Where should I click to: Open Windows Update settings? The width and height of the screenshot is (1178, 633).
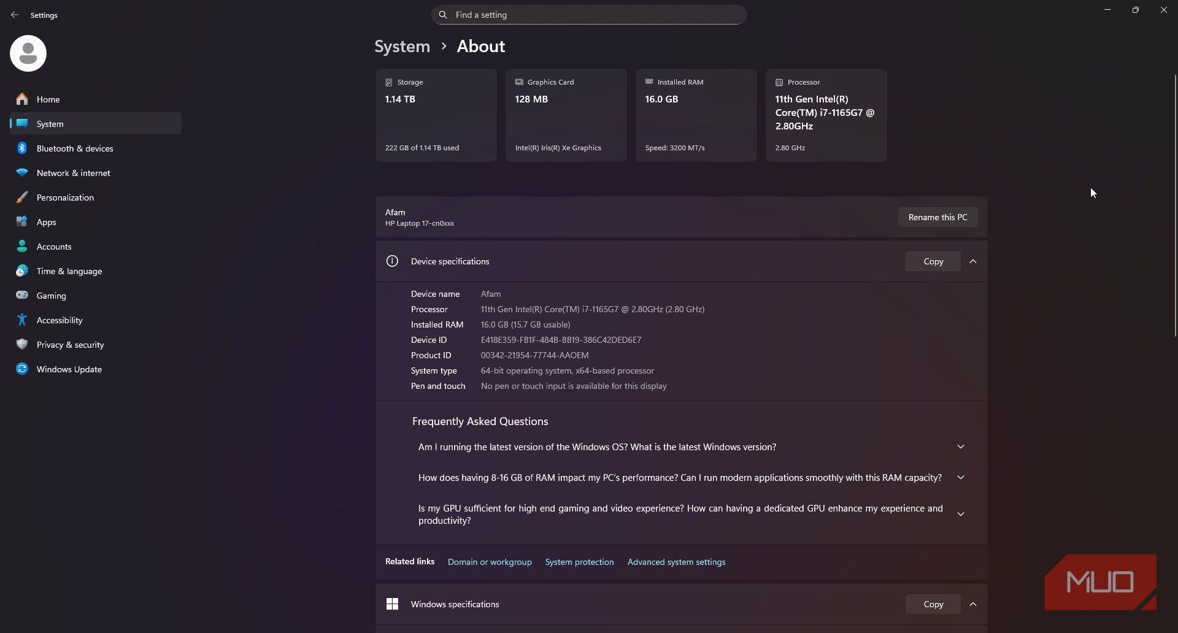tap(96, 369)
